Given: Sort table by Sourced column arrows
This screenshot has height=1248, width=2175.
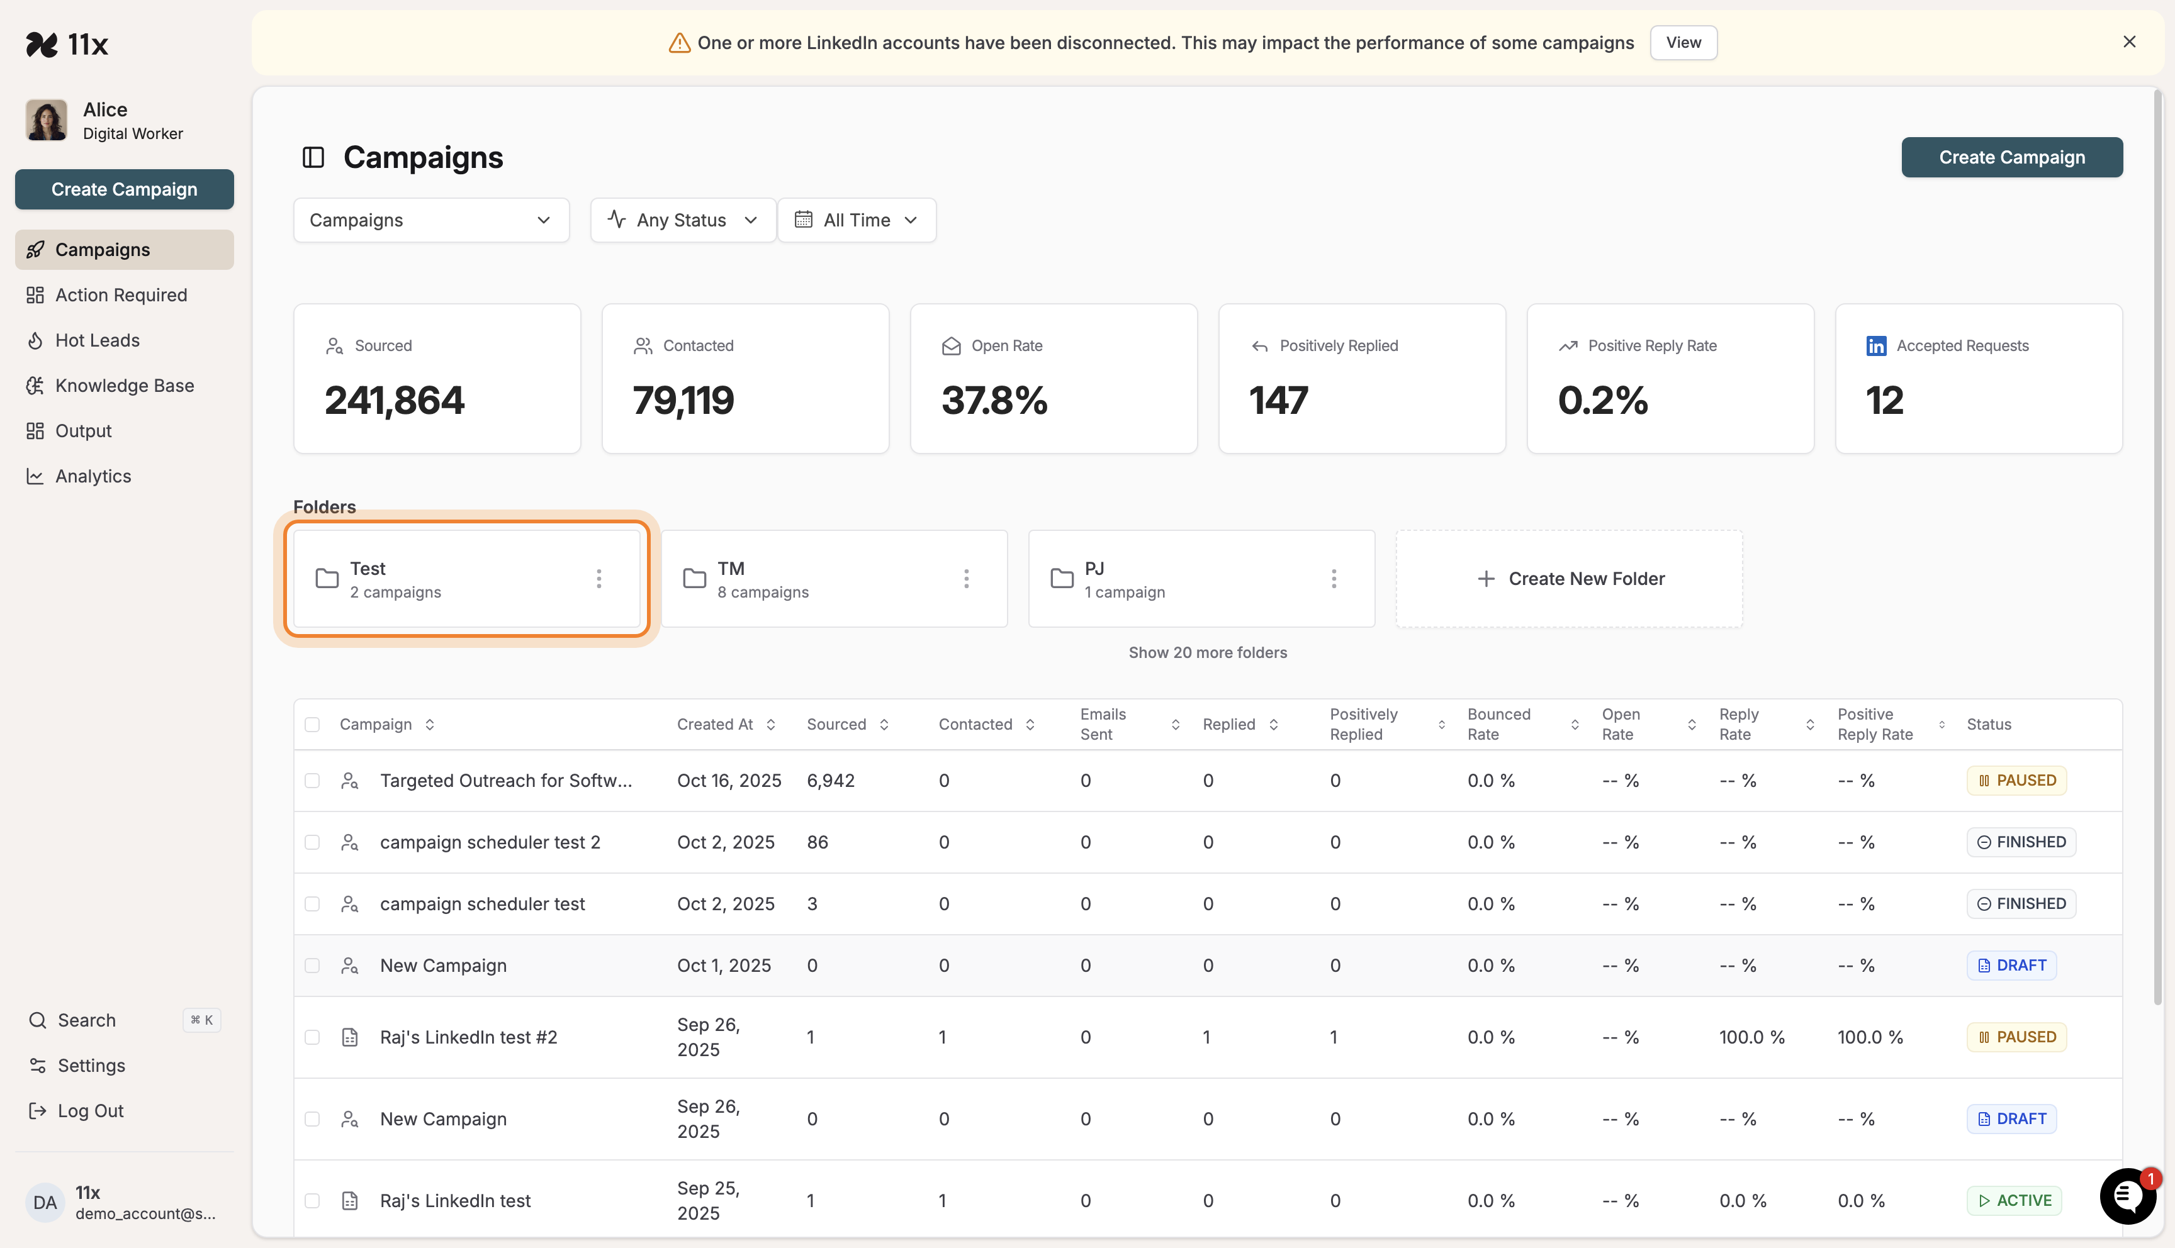Looking at the screenshot, I should [x=884, y=724].
